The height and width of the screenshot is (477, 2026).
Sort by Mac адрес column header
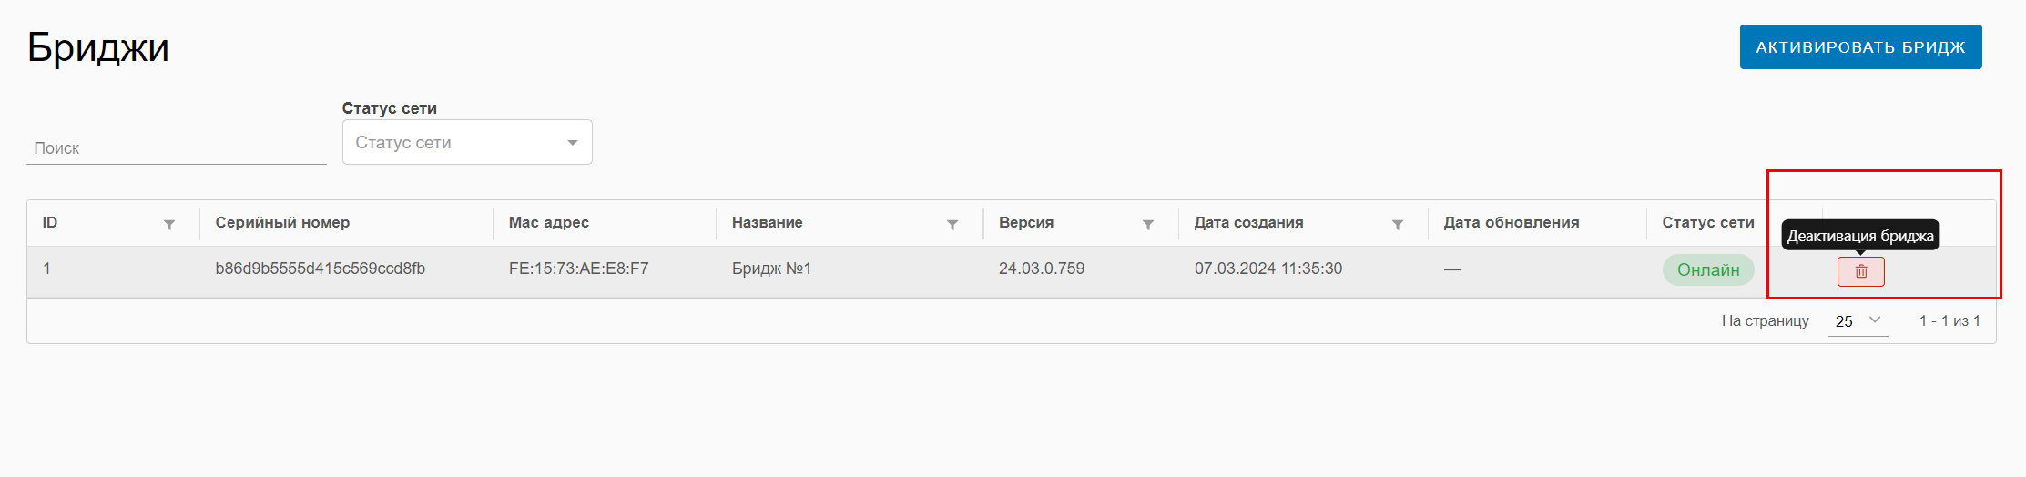click(x=549, y=222)
